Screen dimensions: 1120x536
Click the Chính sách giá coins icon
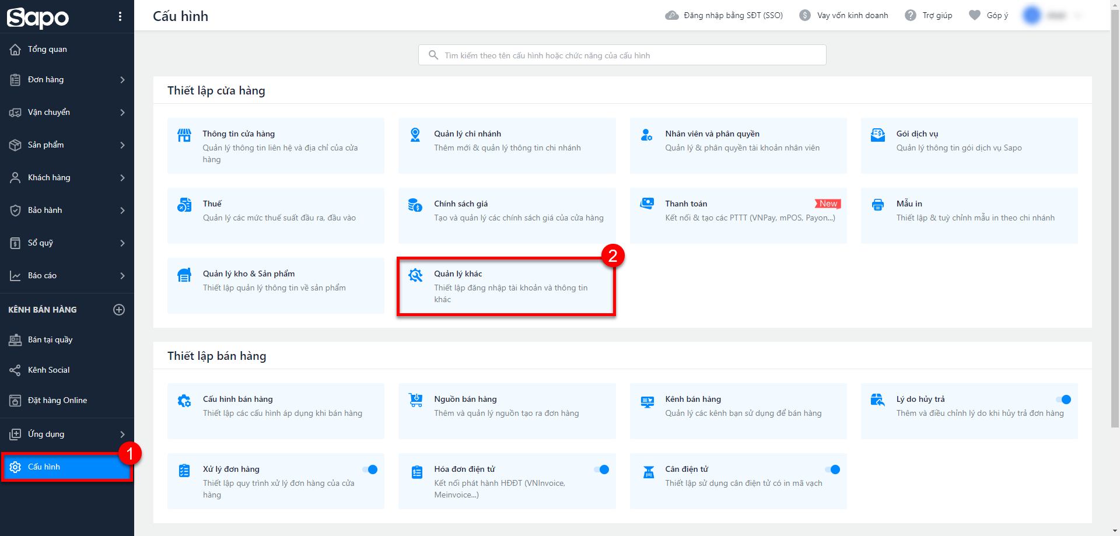coord(415,205)
